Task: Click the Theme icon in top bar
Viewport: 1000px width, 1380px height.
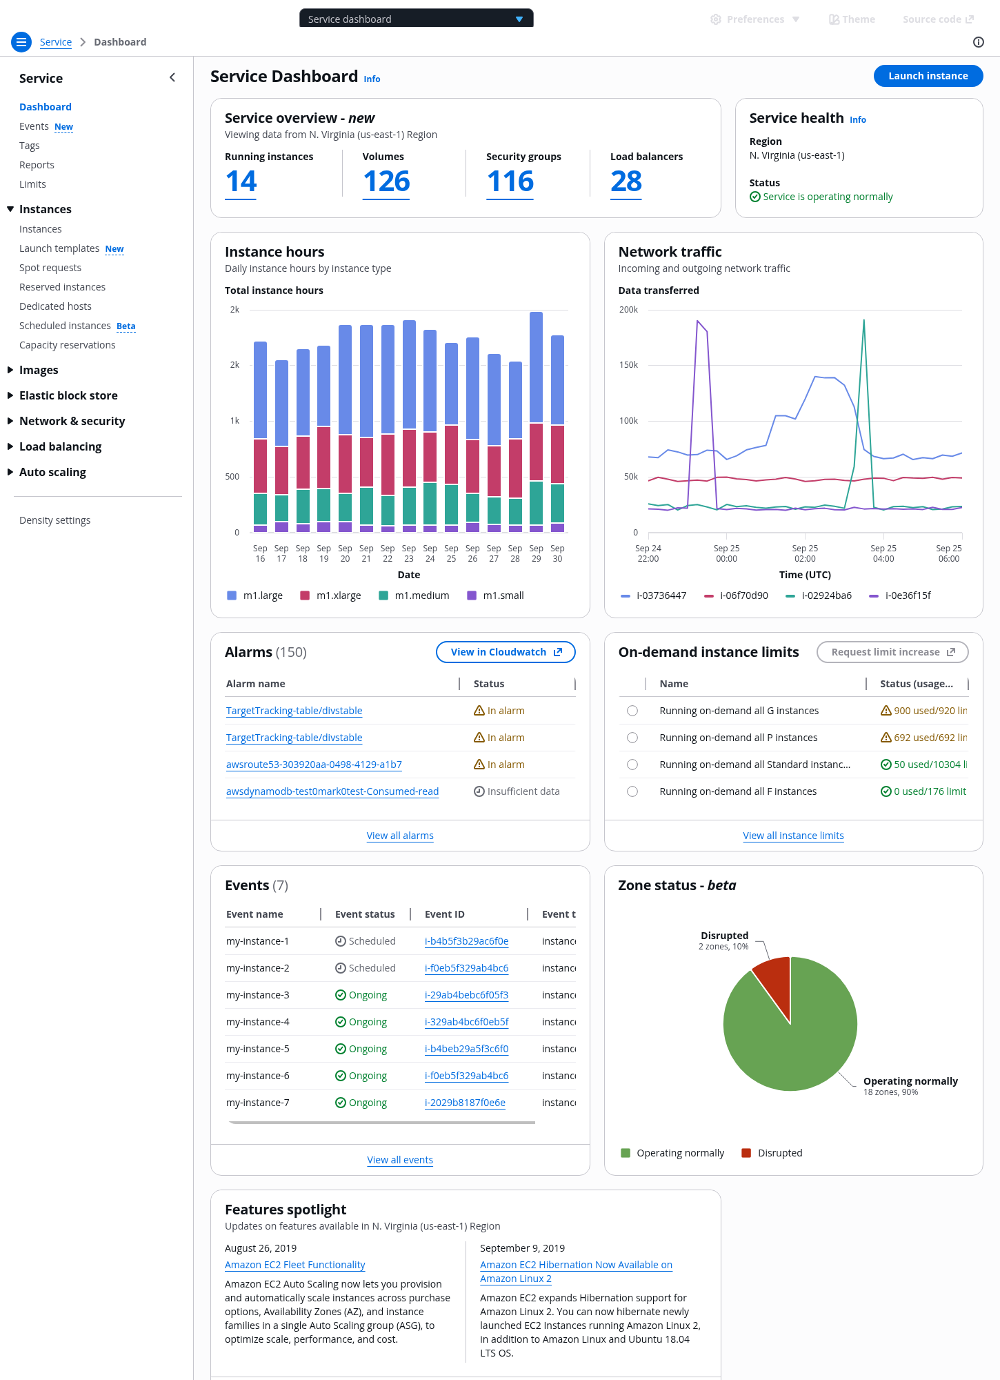Action: [x=834, y=19]
